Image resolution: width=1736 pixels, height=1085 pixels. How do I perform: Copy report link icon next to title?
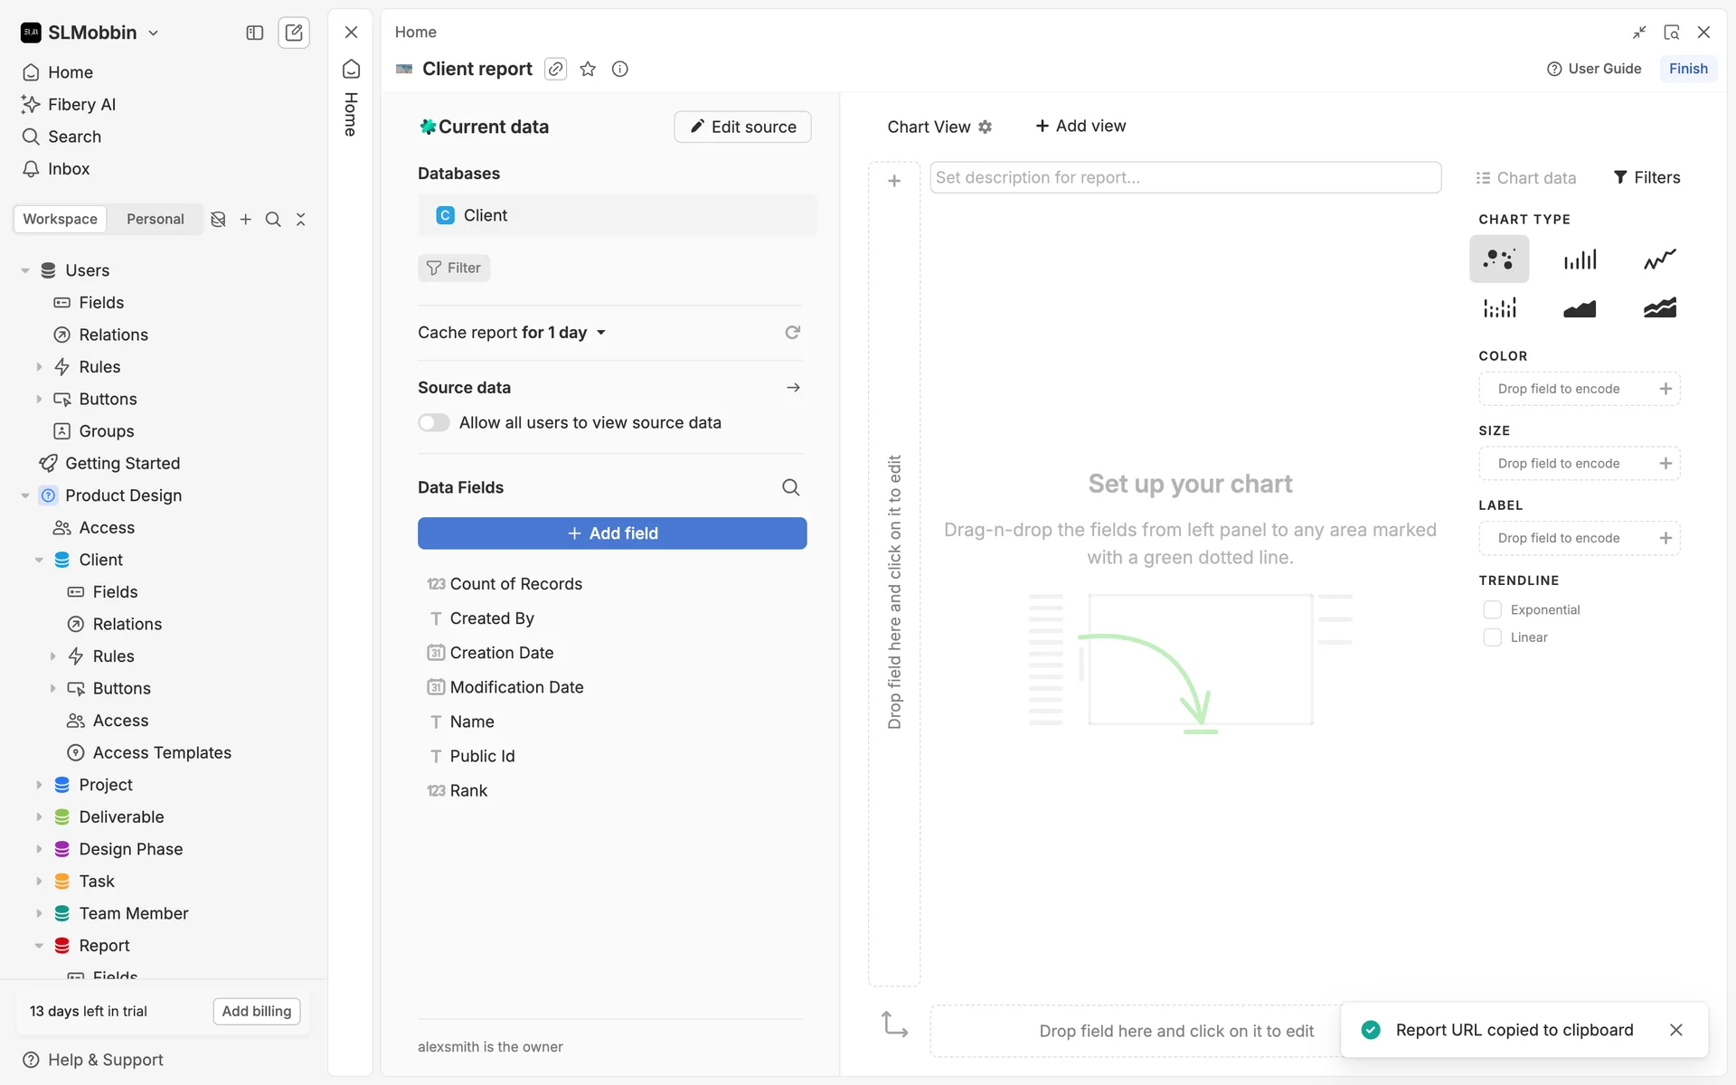pos(555,69)
